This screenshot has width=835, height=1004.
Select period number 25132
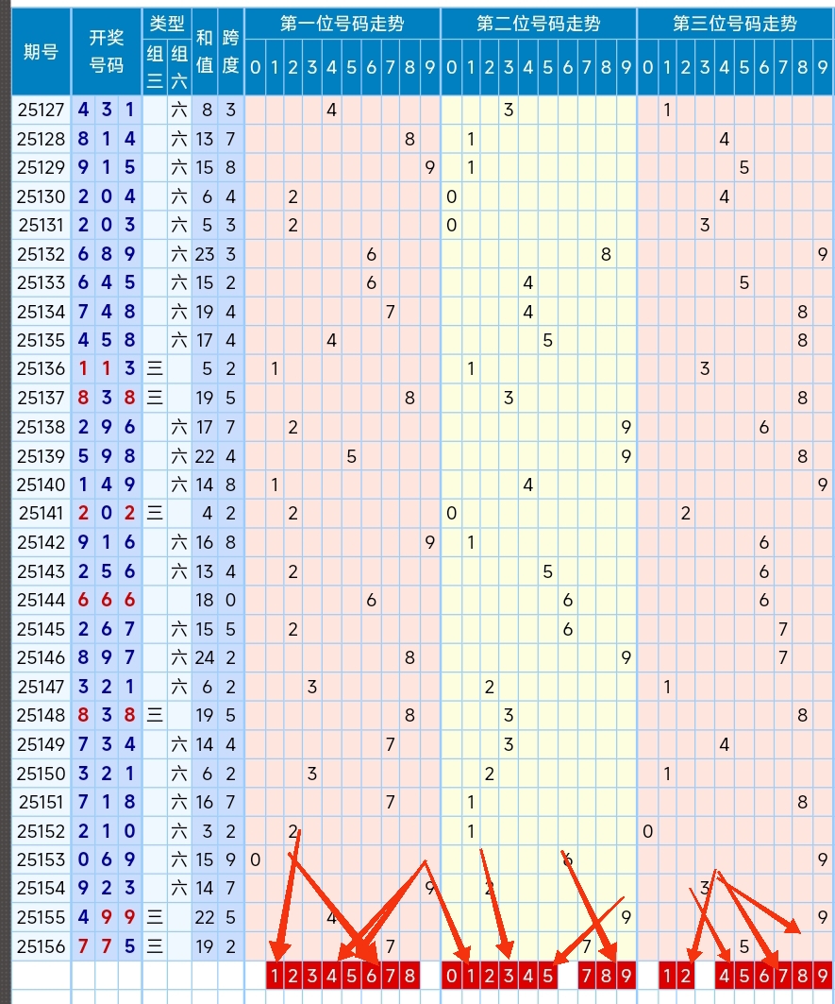tap(41, 254)
